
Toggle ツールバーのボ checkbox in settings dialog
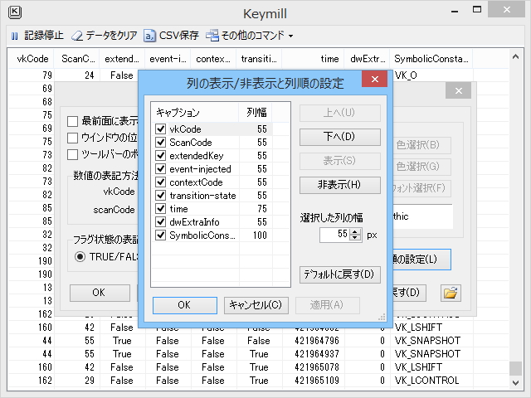72,154
